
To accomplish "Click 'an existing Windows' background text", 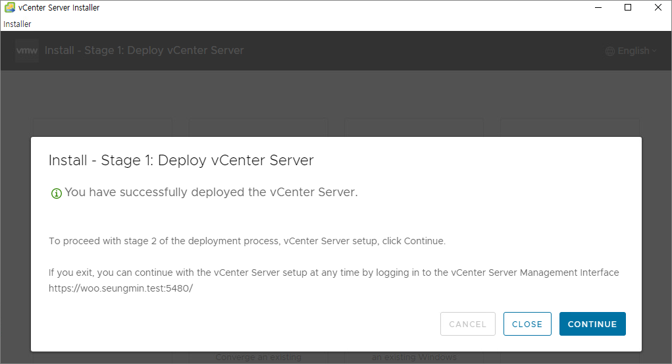I will (414, 357).
